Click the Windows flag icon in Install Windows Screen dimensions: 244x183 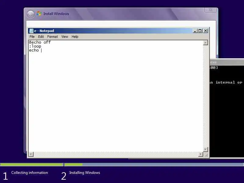[39, 13]
